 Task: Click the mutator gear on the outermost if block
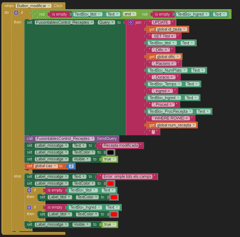[x=16, y=13]
